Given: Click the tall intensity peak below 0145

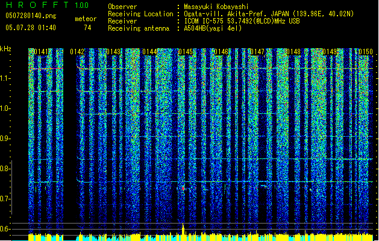Looking at the screenshot, I should point(183,229).
